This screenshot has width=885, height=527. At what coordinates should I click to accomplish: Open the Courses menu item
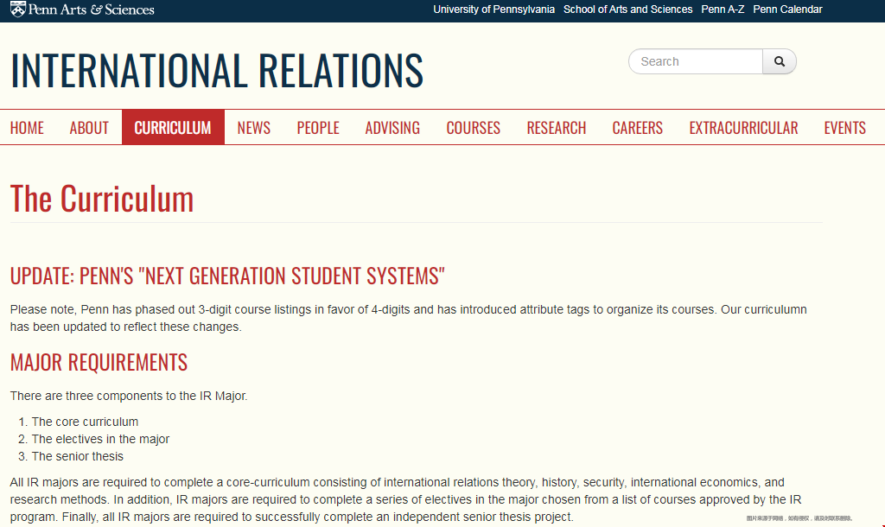coord(473,128)
